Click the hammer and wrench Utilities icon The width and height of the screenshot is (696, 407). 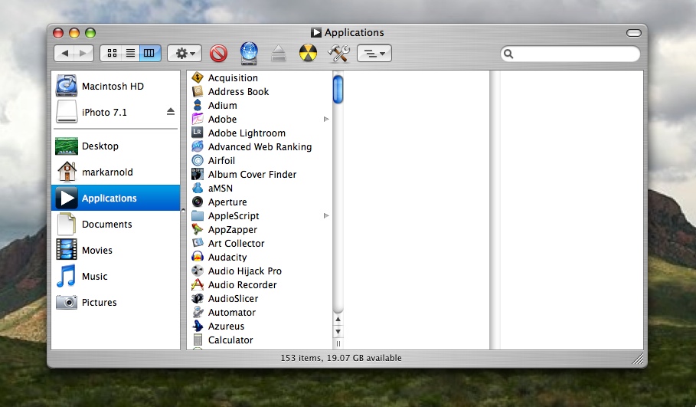338,54
